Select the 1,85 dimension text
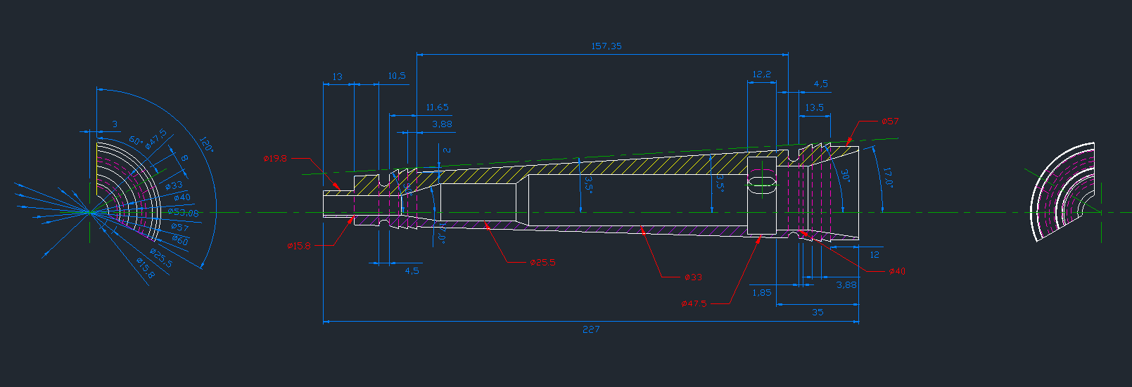Screen dimensions: 1132x387 pos(761,293)
